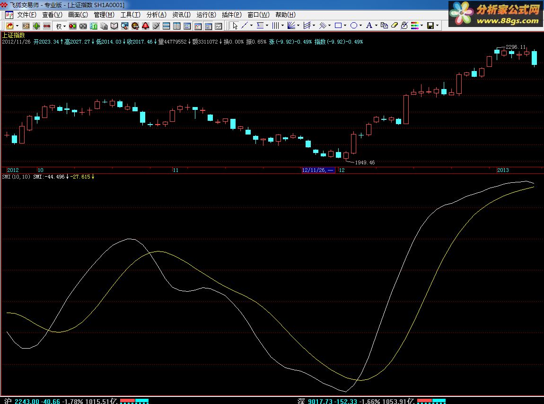This screenshot has height=404, width=544.
Task: Click the 2013 year label on the time axis
Action: [503, 170]
